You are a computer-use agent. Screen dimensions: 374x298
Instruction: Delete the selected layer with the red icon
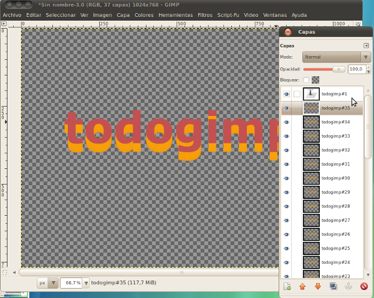364,286
